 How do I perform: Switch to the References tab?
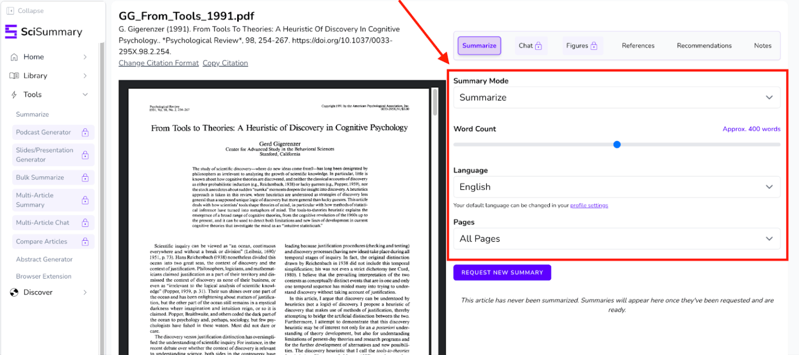pos(638,45)
